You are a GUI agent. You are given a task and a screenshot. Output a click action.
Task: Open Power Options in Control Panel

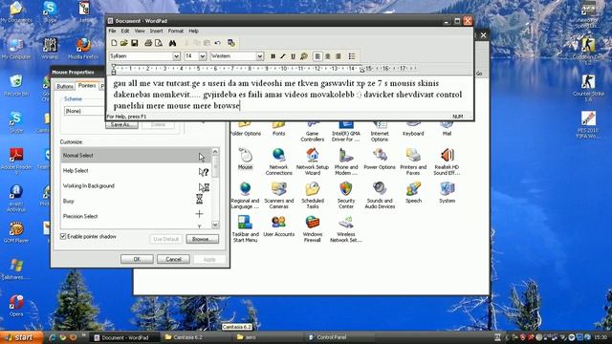click(x=380, y=159)
